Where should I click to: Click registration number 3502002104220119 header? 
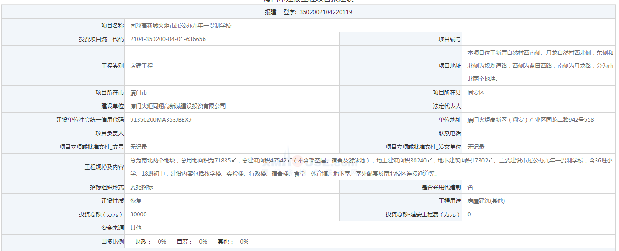pos(308,12)
